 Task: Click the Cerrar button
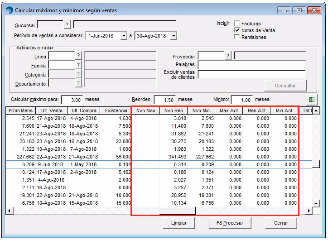coord(281,223)
